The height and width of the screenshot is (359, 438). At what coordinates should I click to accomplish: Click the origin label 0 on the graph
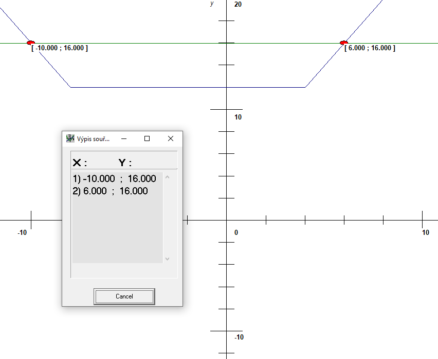coord(236,233)
